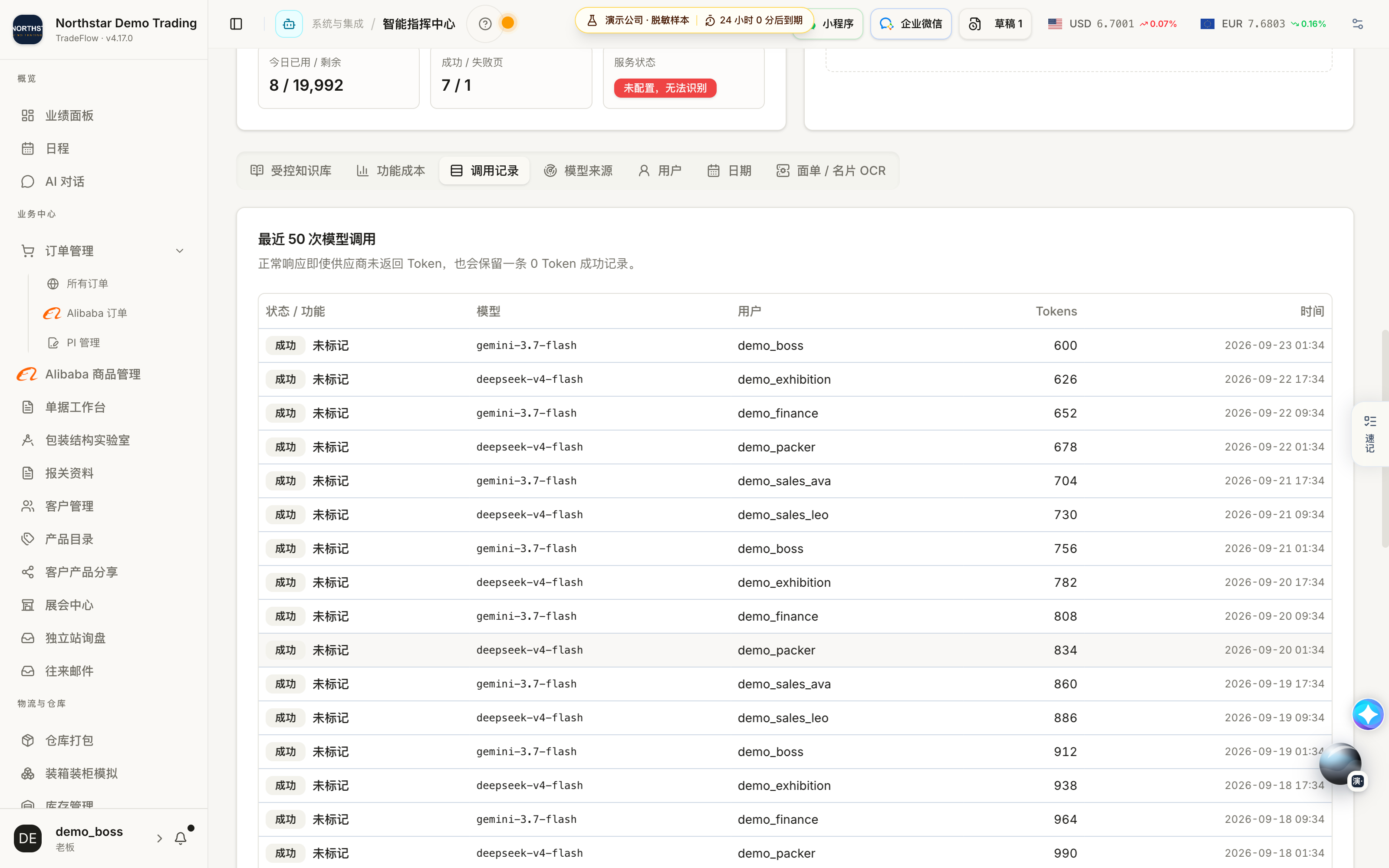The height and width of the screenshot is (868, 1389).
Task: Collapse the 订单管理 menu chevron
Action: point(180,251)
